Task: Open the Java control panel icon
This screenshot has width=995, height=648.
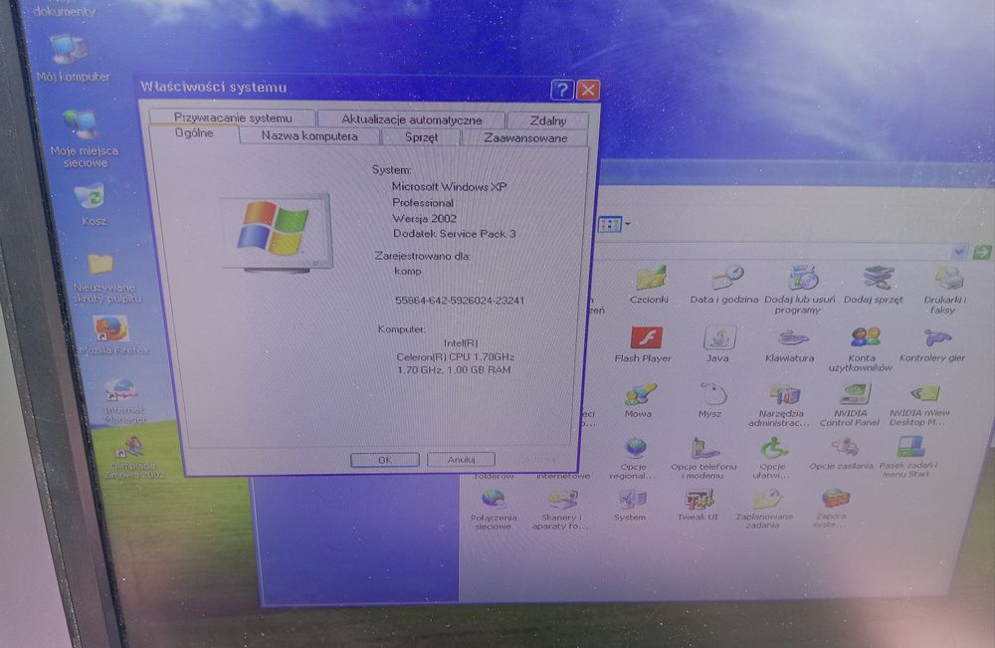Action: pos(717,344)
